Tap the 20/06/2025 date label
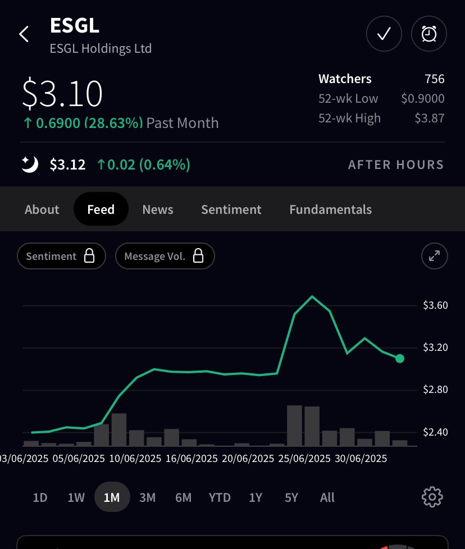465x549 pixels. [248, 458]
